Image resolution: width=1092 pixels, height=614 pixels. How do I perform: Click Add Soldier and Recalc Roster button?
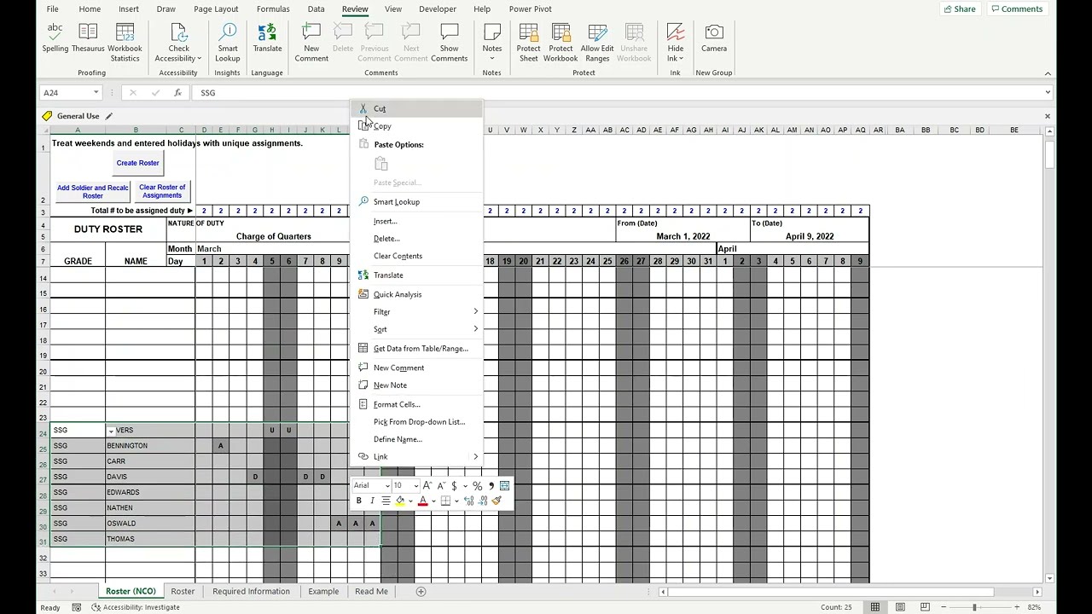[x=93, y=191]
